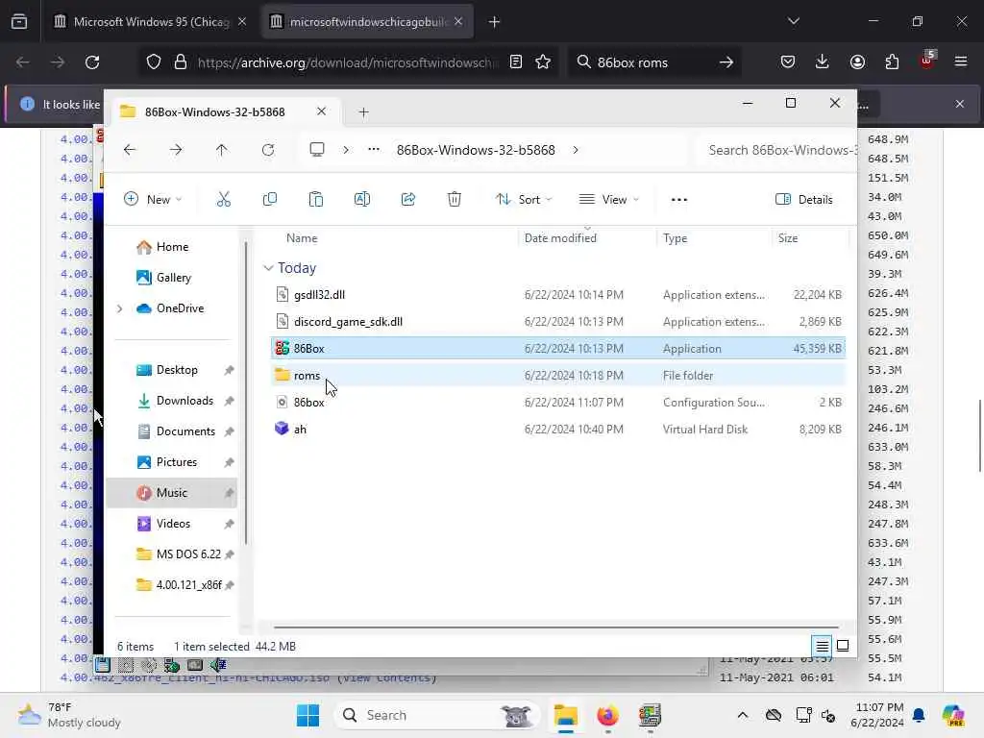Open Firefox extensions puzzle icon
The image size is (984, 738).
(x=892, y=62)
